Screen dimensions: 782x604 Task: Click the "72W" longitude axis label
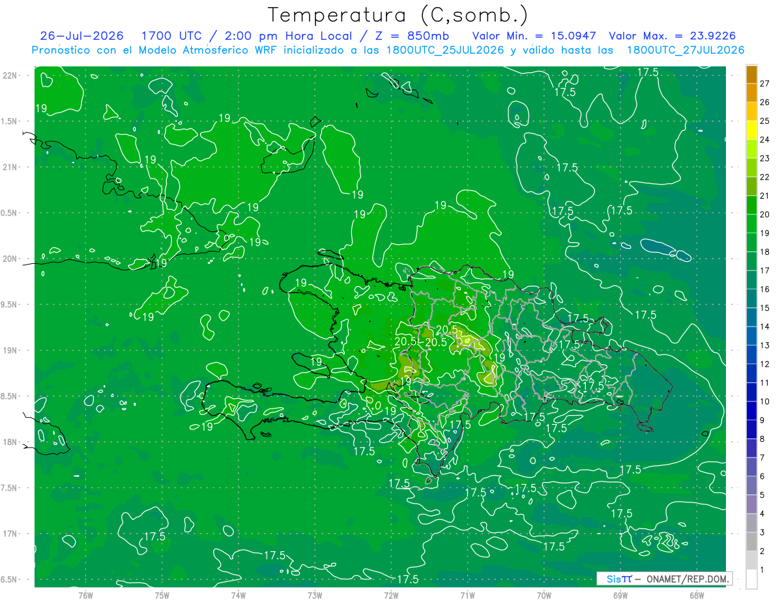[x=391, y=595]
